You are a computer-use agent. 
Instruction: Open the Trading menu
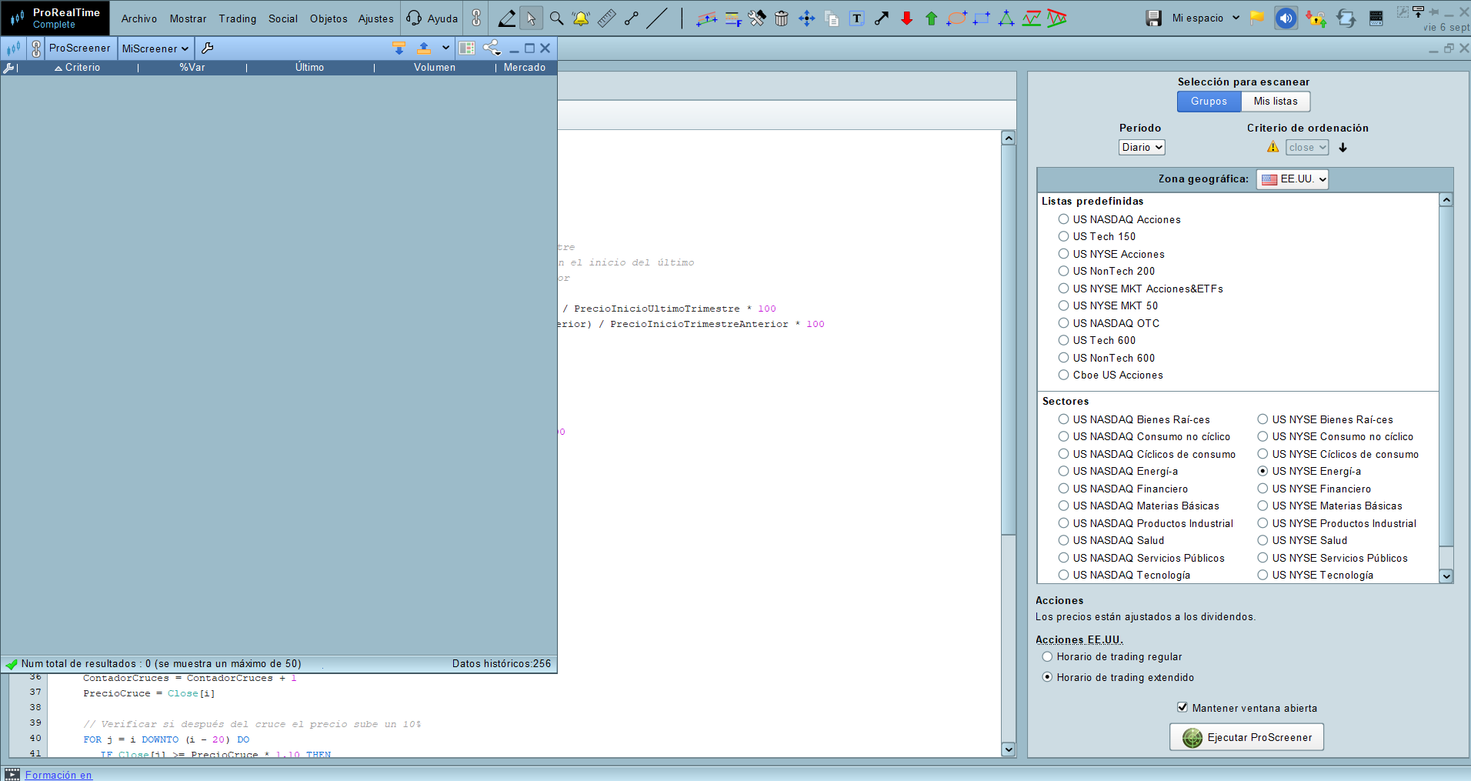click(237, 18)
